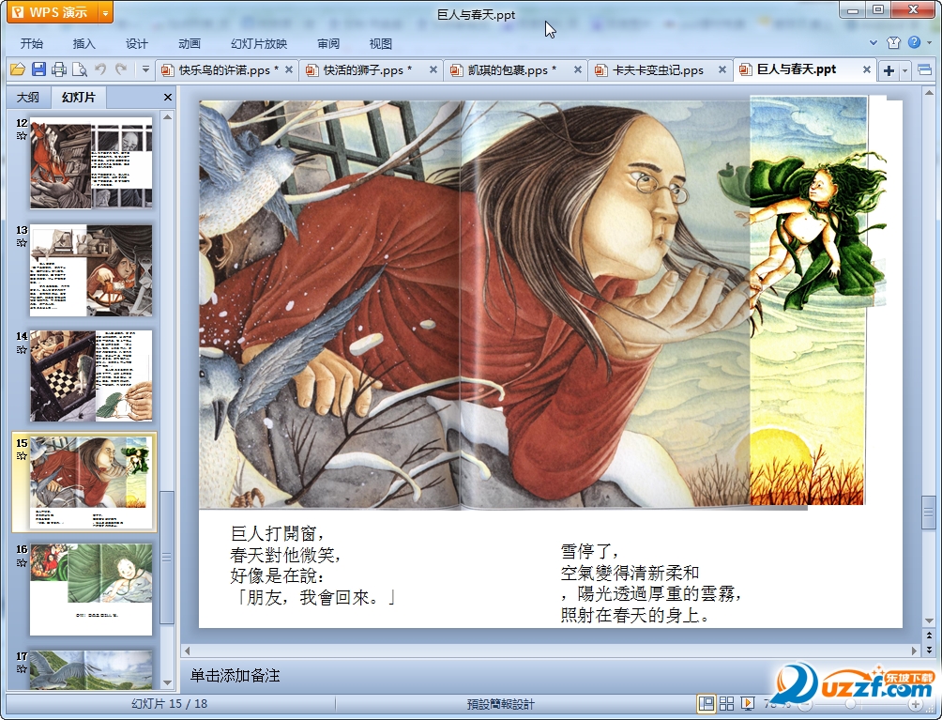Click the notes area 单击添加备注
The image size is (942, 720).
pyautogui.click(x=235, y=676)
